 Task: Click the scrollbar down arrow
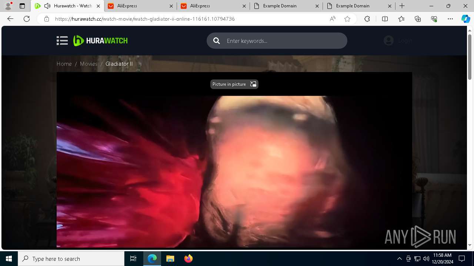[x=470, y=245]
